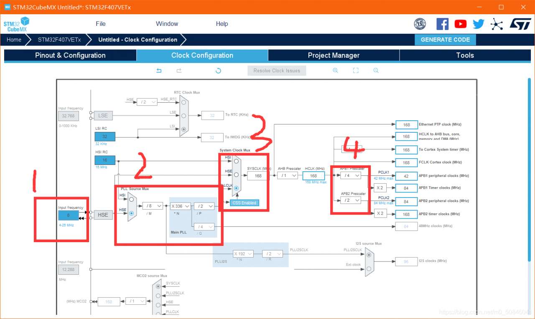Zoom out of the clock diagram
Image resolution: width=535 pixels, height=319 pixels.
[x=376, y=71]
